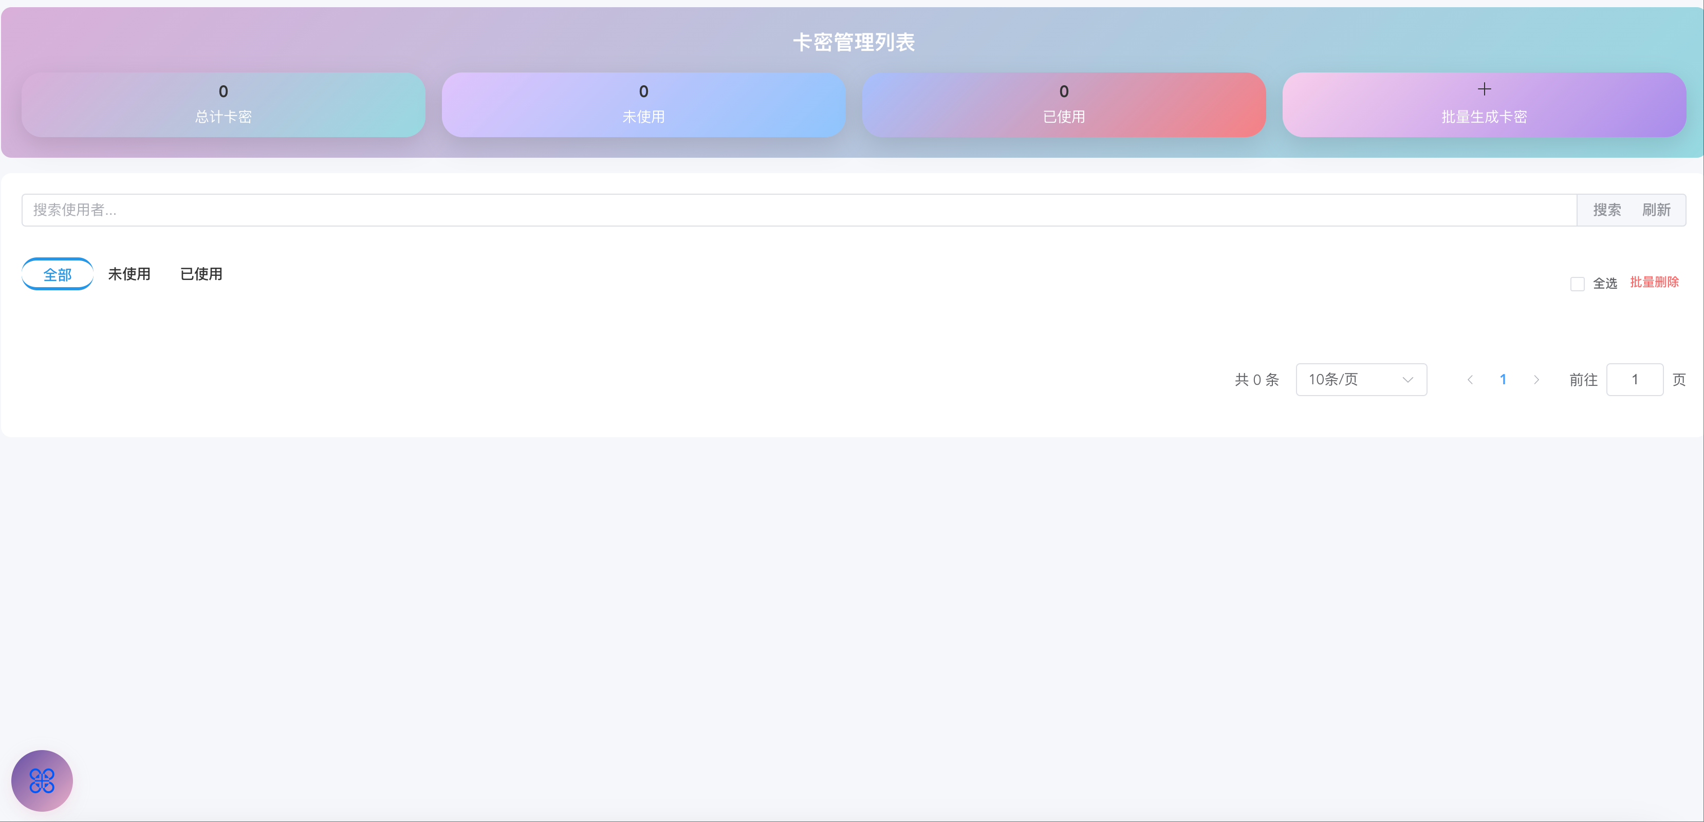Screen dimensions: 1704x822
Task: Click the 刷新 refresh button
Action: [x=1656, y=210]
